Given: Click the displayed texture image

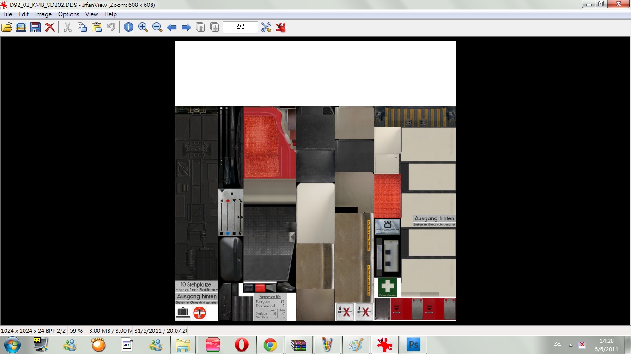Looking at the screenshot, I should click(315, 181).
